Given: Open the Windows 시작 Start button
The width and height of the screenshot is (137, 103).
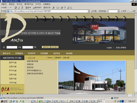Looking at the screenshot, I should tap(4, 101).
